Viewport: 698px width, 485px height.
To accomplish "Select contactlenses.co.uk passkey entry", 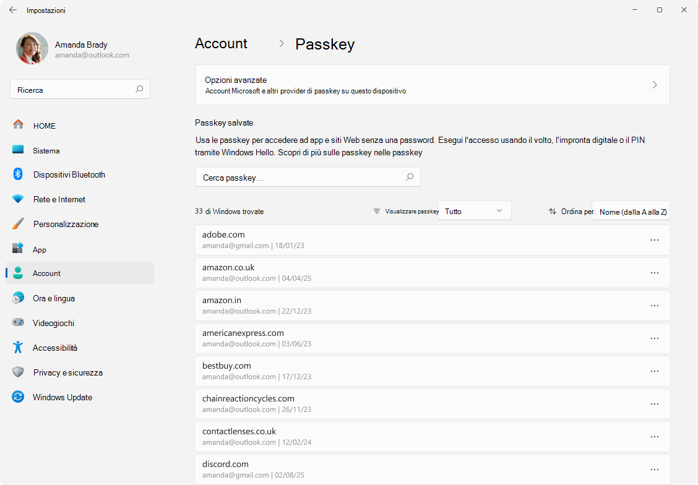I will click(x=433, y=437).
